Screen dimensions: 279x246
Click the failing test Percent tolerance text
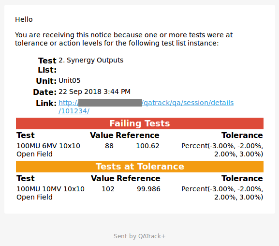point(222,150)
